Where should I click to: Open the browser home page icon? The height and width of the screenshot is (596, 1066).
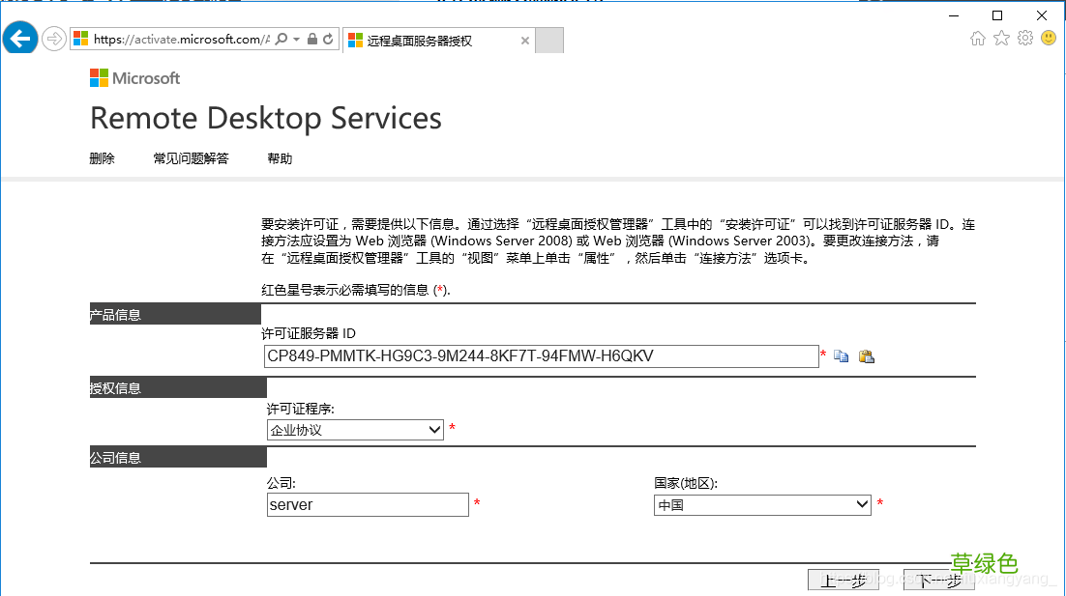coord(977,39)
